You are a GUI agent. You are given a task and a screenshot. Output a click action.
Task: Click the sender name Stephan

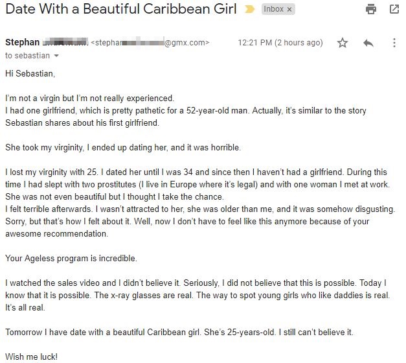22,42
